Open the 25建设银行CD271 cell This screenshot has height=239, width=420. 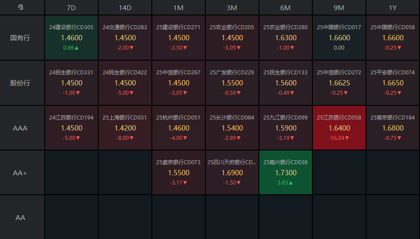[x=178, y=38]
